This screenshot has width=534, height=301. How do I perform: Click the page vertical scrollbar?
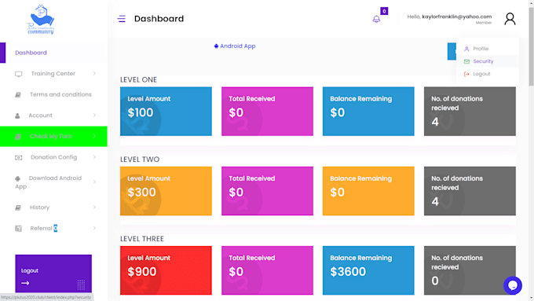[x=532, y=46]
